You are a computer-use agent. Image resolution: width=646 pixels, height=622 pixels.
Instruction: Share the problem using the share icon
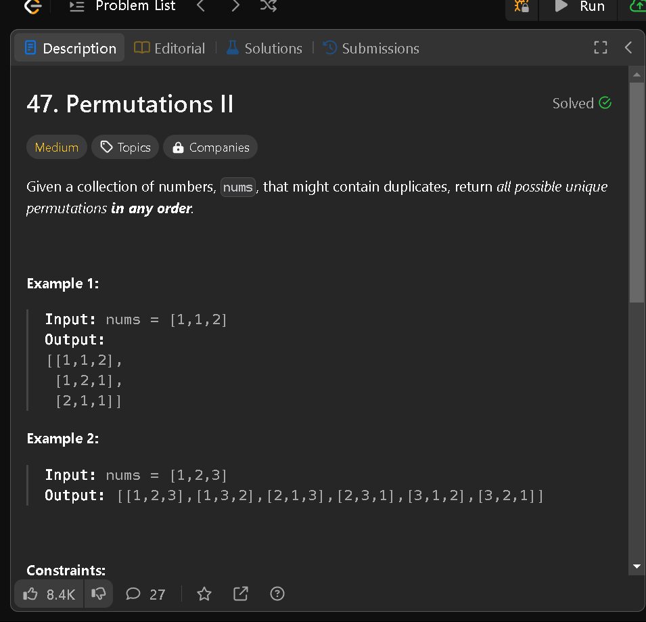[x=240, y=594]
